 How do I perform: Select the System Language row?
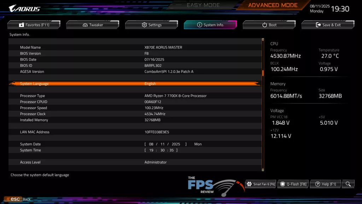(x=135, y=84)
